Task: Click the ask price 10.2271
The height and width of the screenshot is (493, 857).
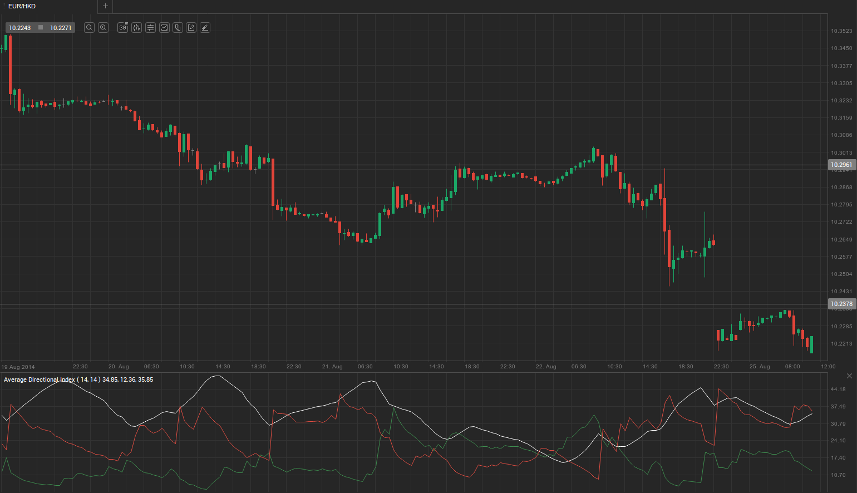Action: click(61, 28)
